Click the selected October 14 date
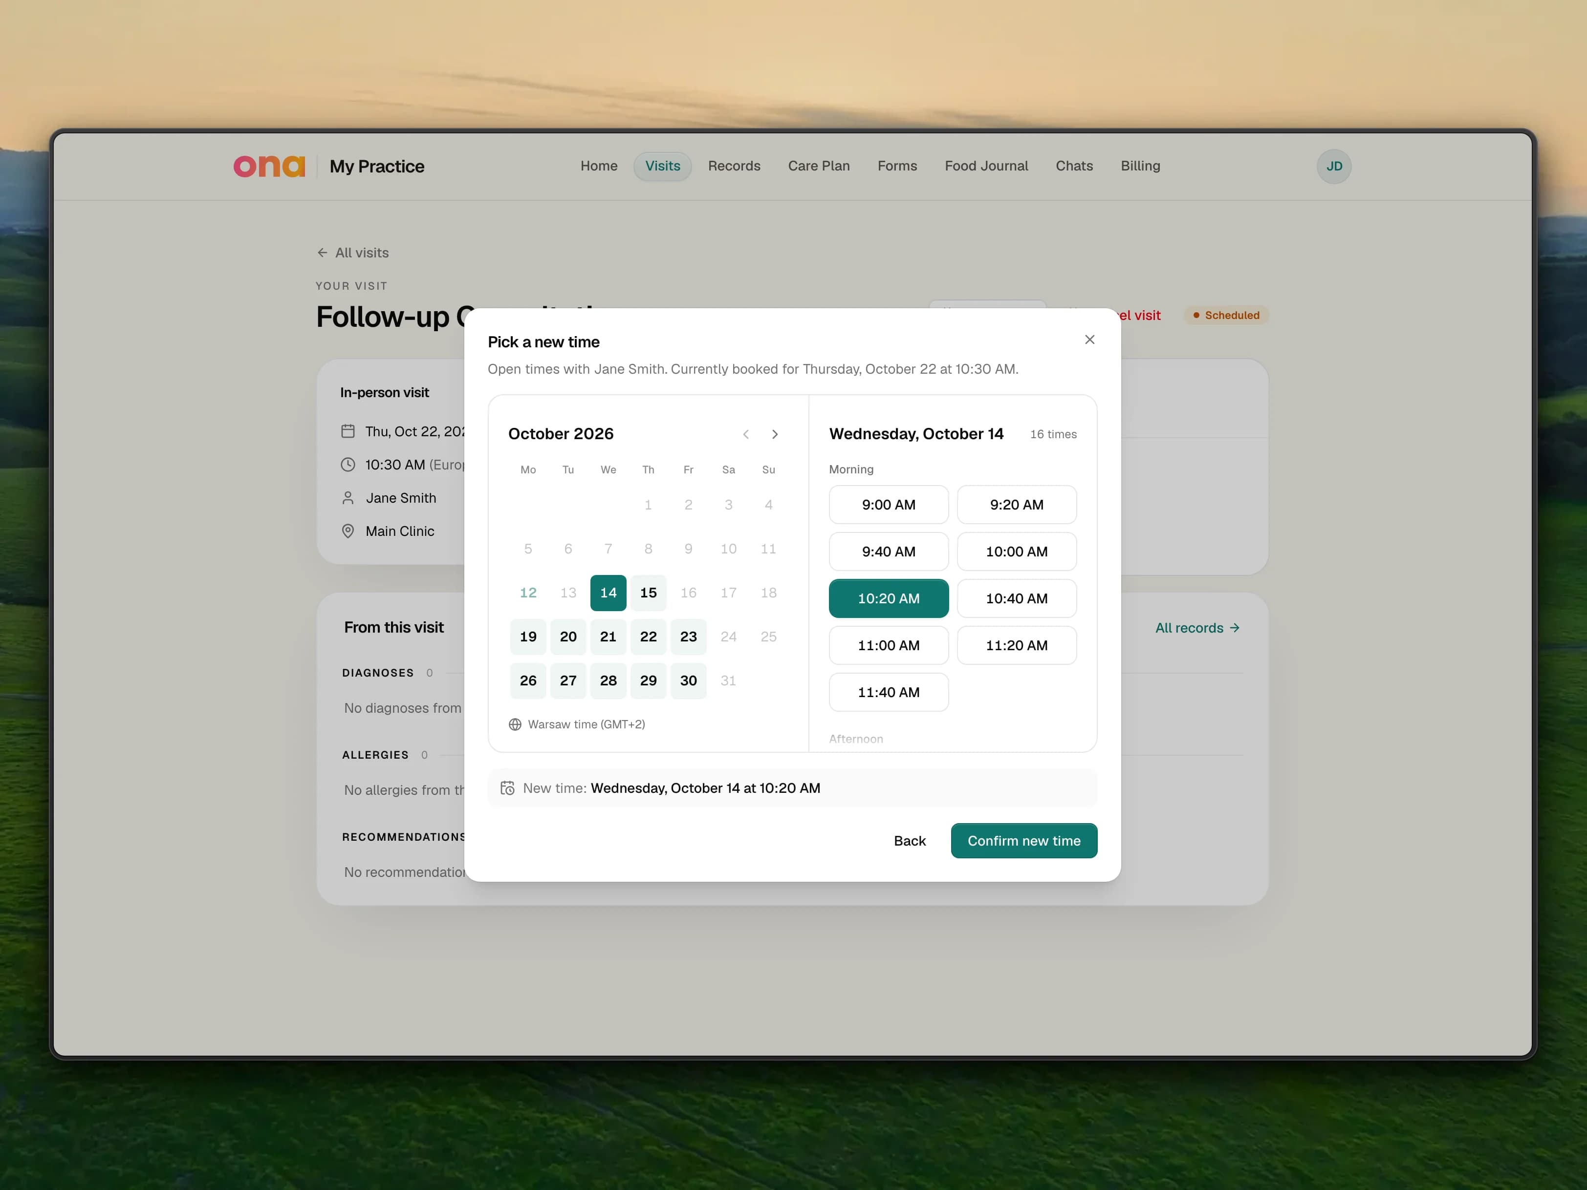This screenshot has height=1190, width=1587. [x=608, y=593]
